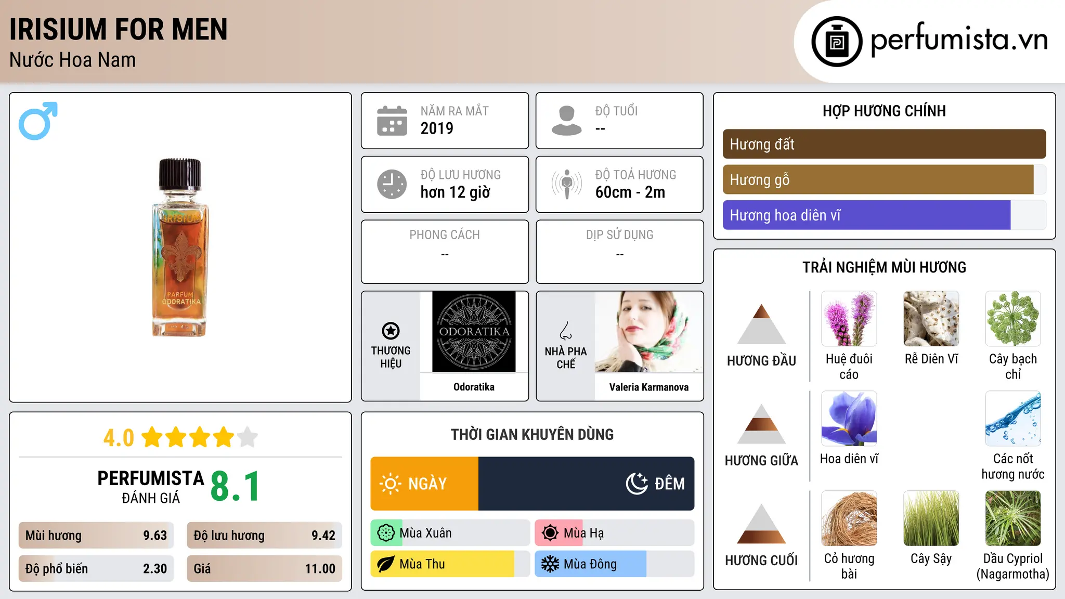
Task: Select the Rễ Diên Vĩ note image
Action: 931,319
